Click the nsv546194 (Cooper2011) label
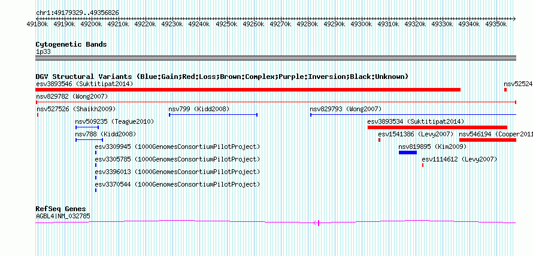Screen dimensions: 533x256 click(x=496, y=134)
